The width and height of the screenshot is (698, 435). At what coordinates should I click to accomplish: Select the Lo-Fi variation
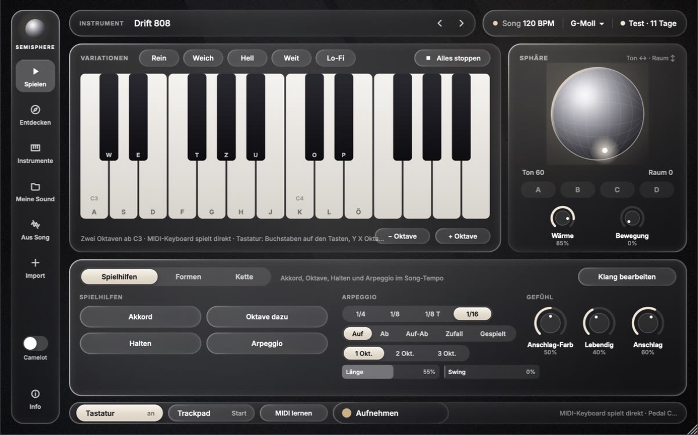(336, 58)
